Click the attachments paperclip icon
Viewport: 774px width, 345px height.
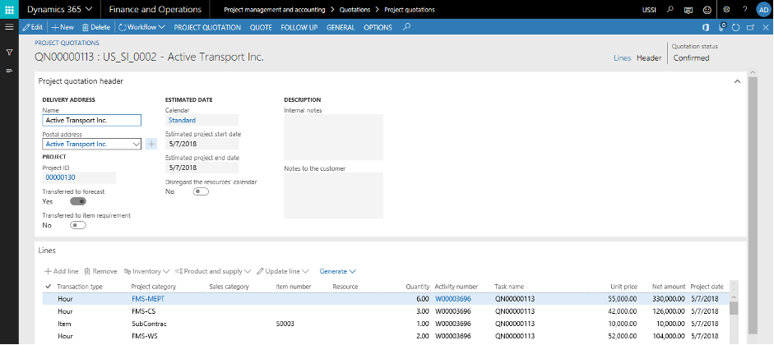pyautogui.click(x=721, y=27)
